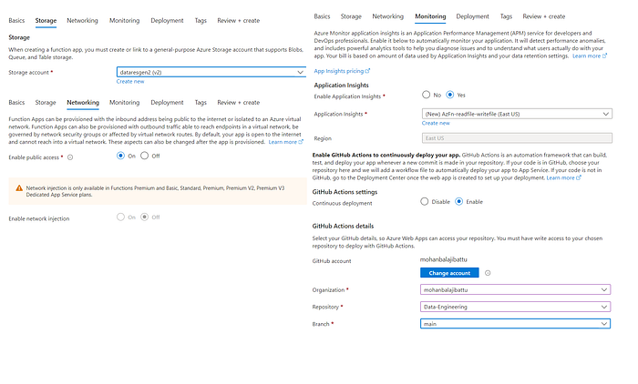Click the Change account button
The height and width of the screenshot is (384, 638).
tap(449, 273)
